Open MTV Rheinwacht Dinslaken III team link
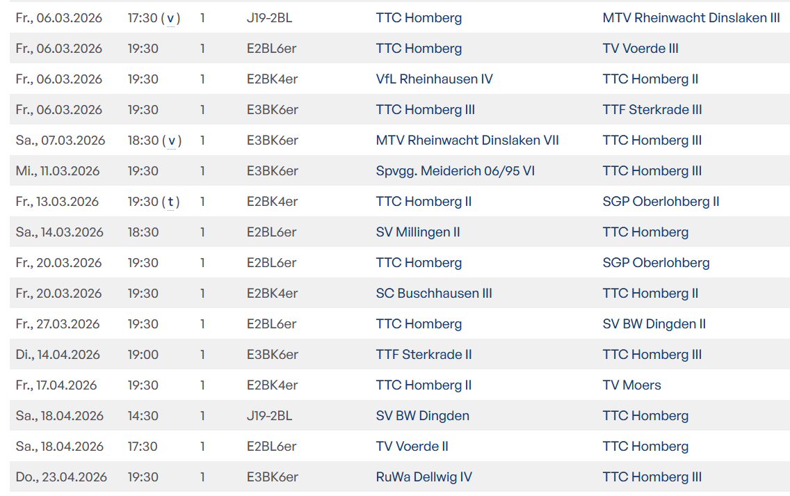Screen dimensions: 790x496 coord(691,18)
